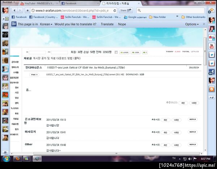Expand hidden bookmarks chevron
217x169 pixels.
click(x=177, y=17)
